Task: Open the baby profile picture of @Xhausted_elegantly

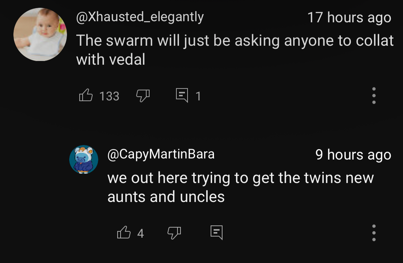Action: 40,34
